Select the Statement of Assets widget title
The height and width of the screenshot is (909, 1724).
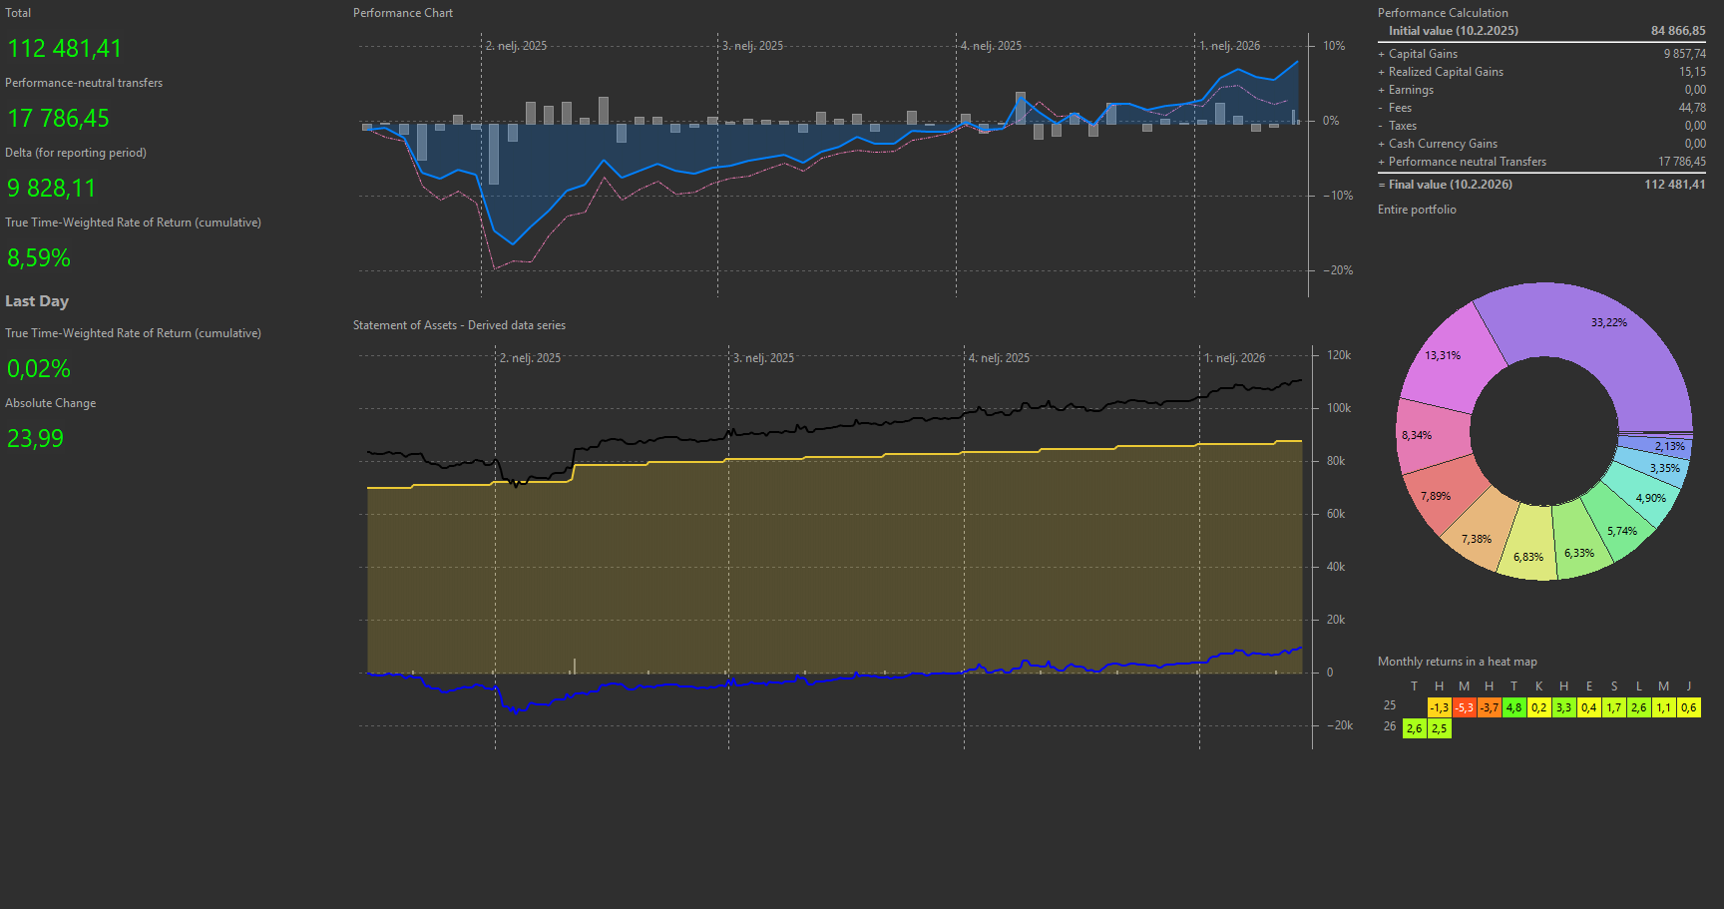pos(459,325)
